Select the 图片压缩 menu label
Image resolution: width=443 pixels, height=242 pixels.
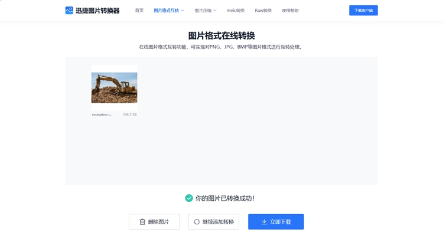(x=203, y=11)
